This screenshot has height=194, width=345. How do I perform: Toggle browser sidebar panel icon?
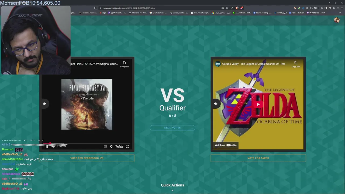click(326, 8)
